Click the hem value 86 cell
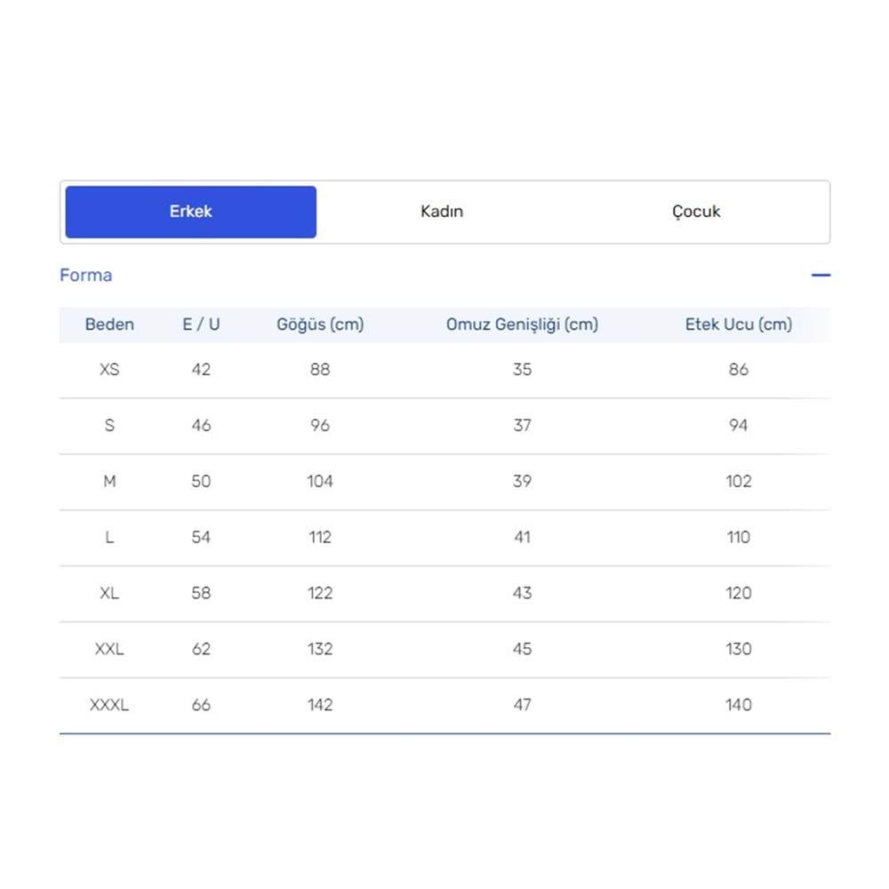This screenshot has height=889, width=889. point(738,369)
